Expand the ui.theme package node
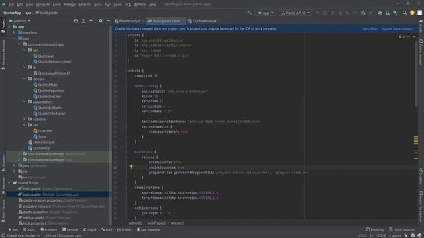This screenshot has height=238, width=424. [x=25, y=119]
